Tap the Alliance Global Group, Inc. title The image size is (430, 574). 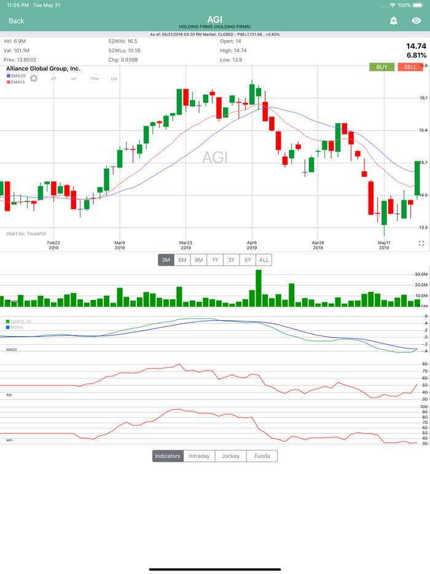[x=43, y=68]
